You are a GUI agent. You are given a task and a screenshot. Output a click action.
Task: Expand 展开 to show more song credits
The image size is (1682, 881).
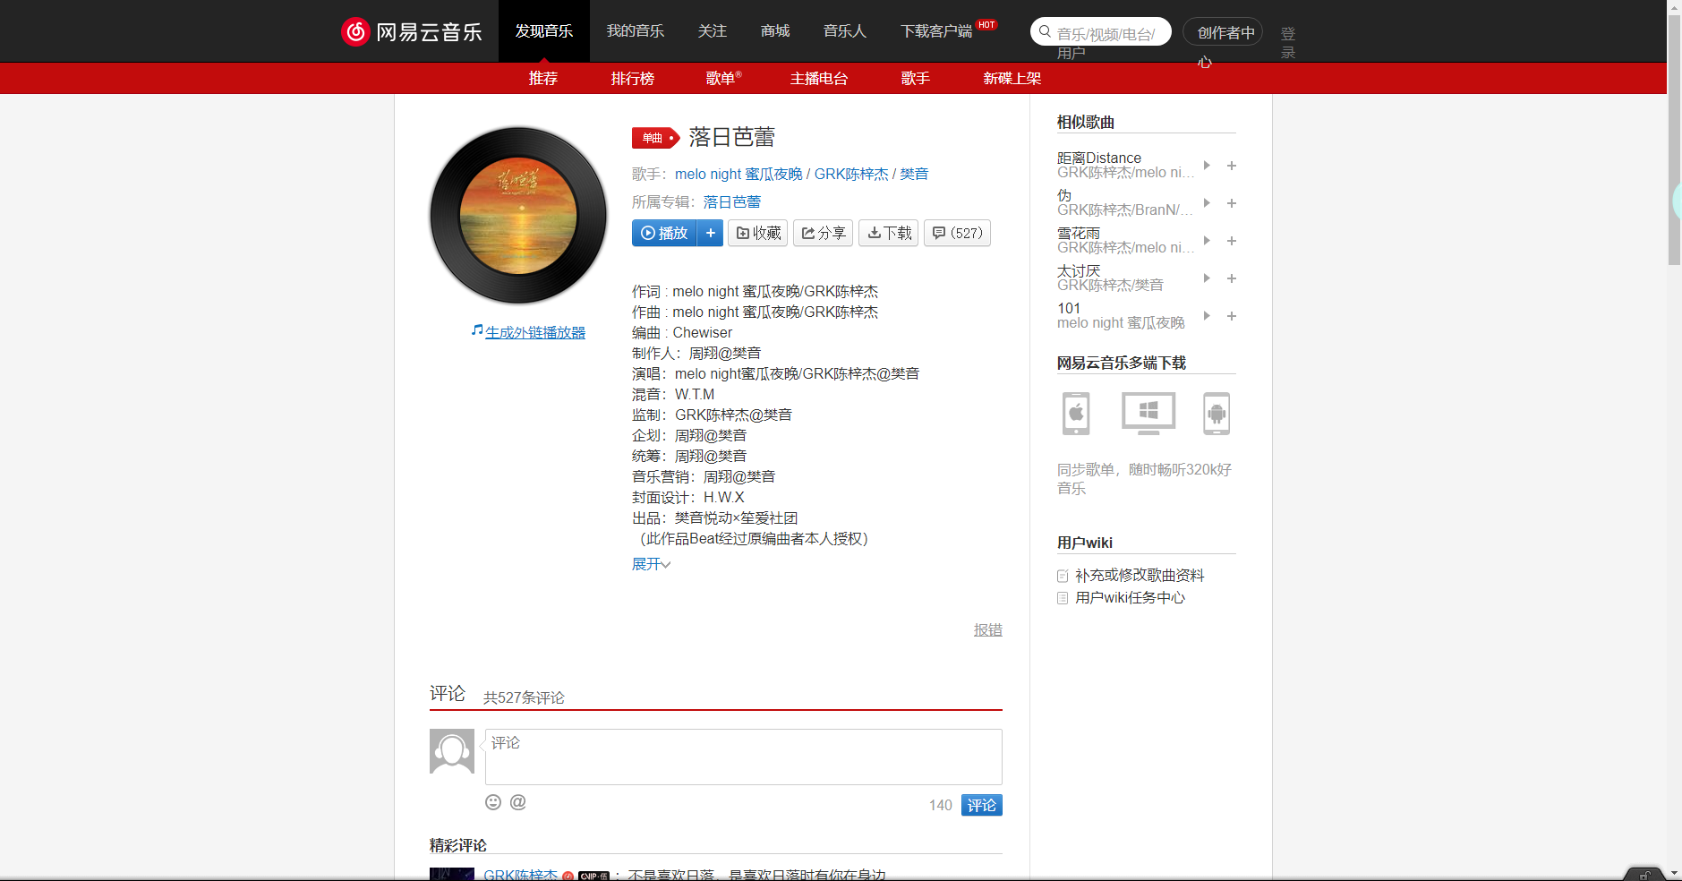click(x=650, y=563)
